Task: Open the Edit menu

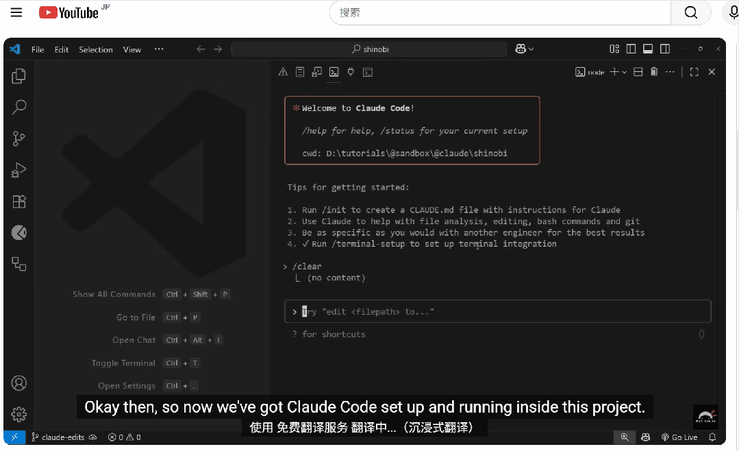Action: [61, 49]
